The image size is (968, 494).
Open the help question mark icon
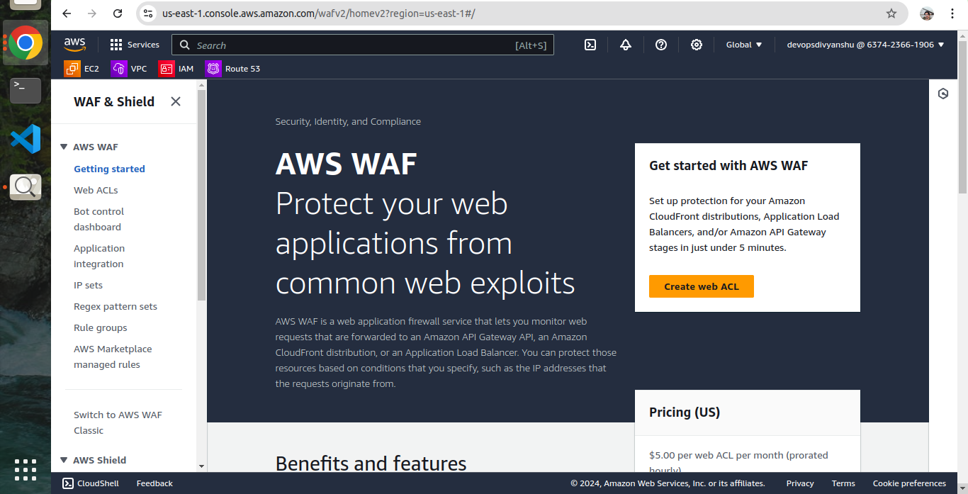pos(660,45)
